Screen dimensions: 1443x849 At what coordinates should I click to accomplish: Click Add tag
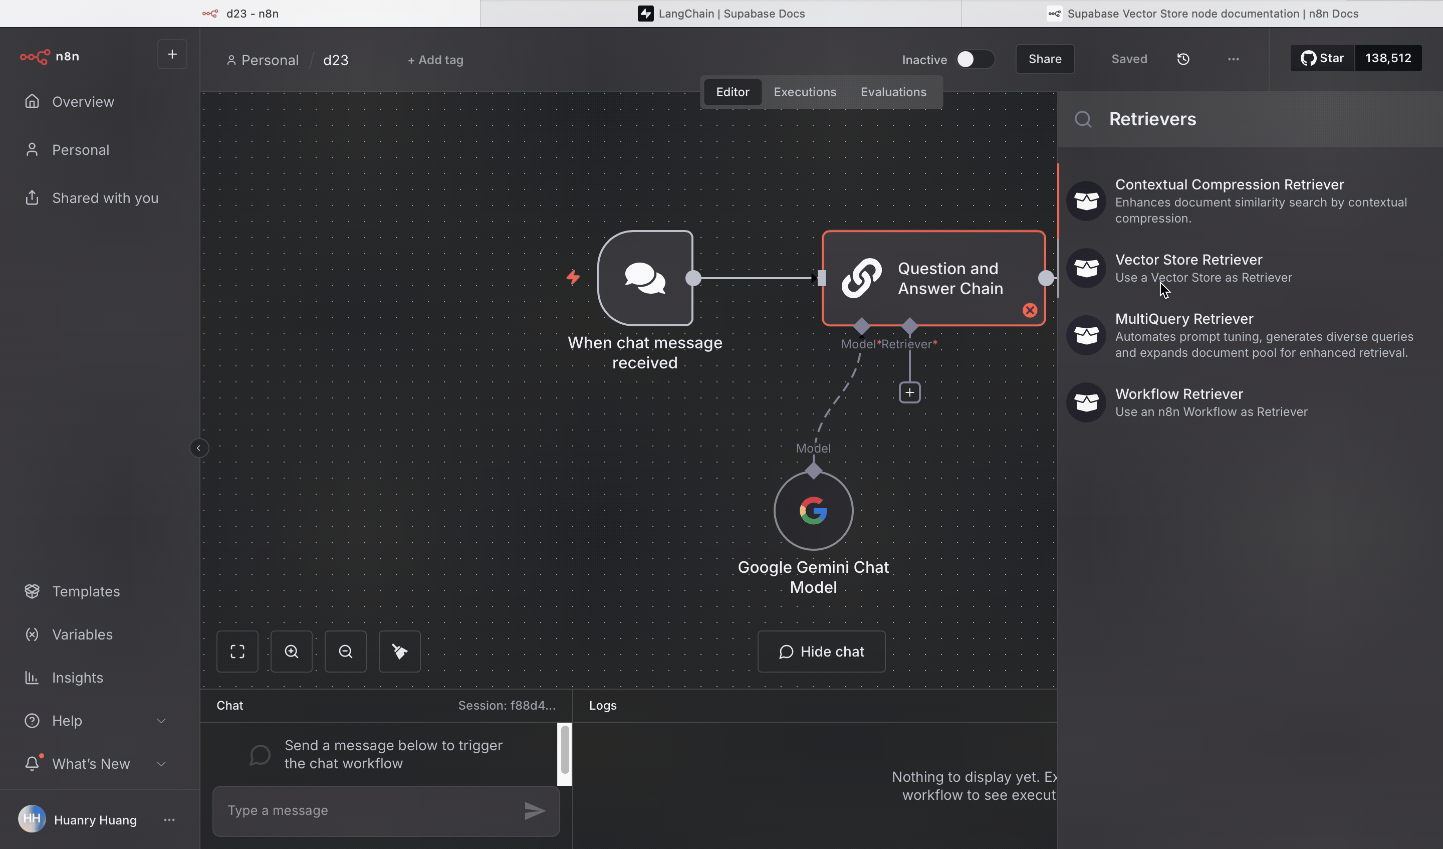point(435,60)
